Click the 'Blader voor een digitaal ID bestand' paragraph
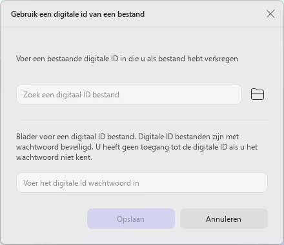This screenshot has width=284, height=245. click(x=137, y=147)
